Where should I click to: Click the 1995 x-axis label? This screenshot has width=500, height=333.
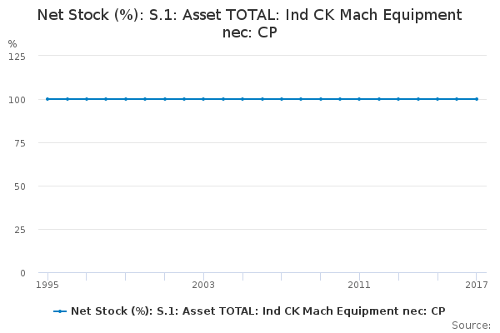coord(47,285)
